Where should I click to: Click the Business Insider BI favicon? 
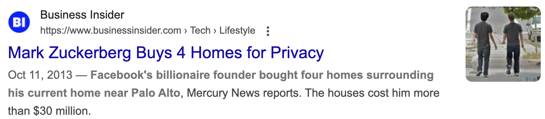[x=19, y=22]
